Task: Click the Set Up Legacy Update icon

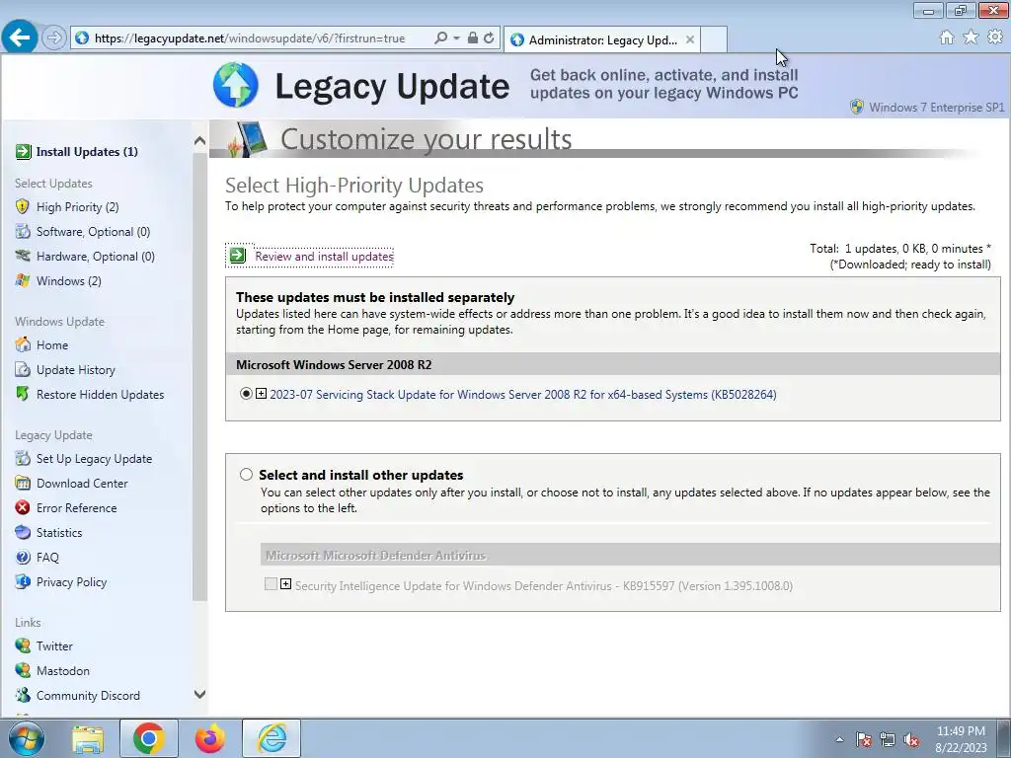Action: (x=23, y=458)
